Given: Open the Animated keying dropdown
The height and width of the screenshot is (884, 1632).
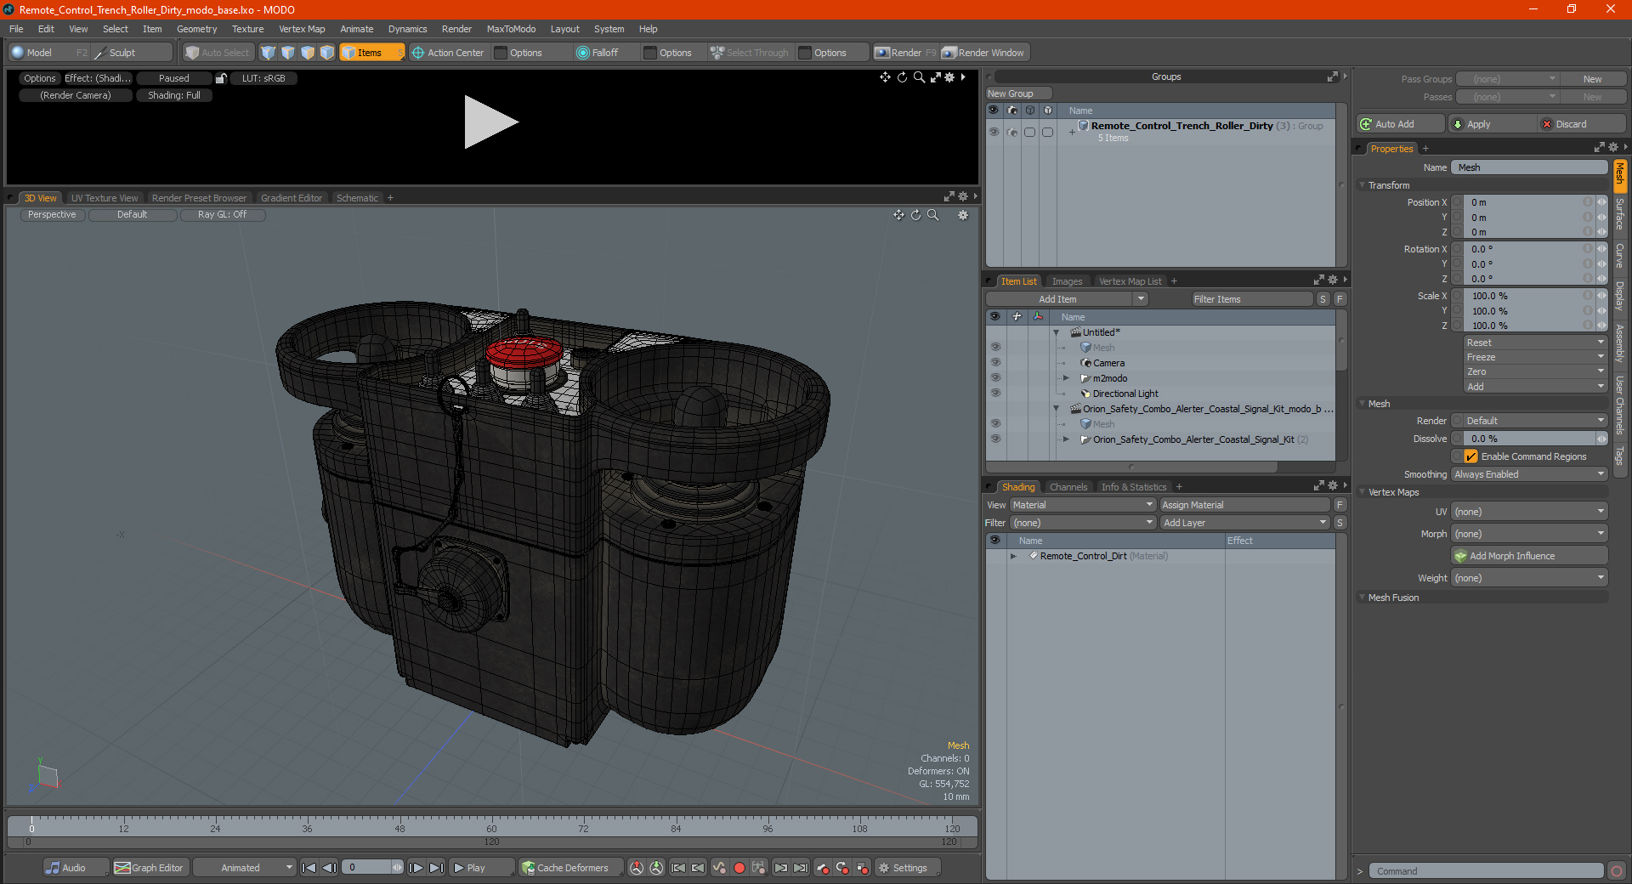Looking at the screenshot, I should [244, 868].
